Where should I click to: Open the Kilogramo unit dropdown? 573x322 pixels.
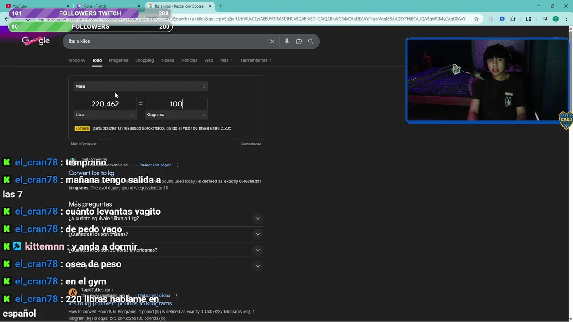pos(176,115)
